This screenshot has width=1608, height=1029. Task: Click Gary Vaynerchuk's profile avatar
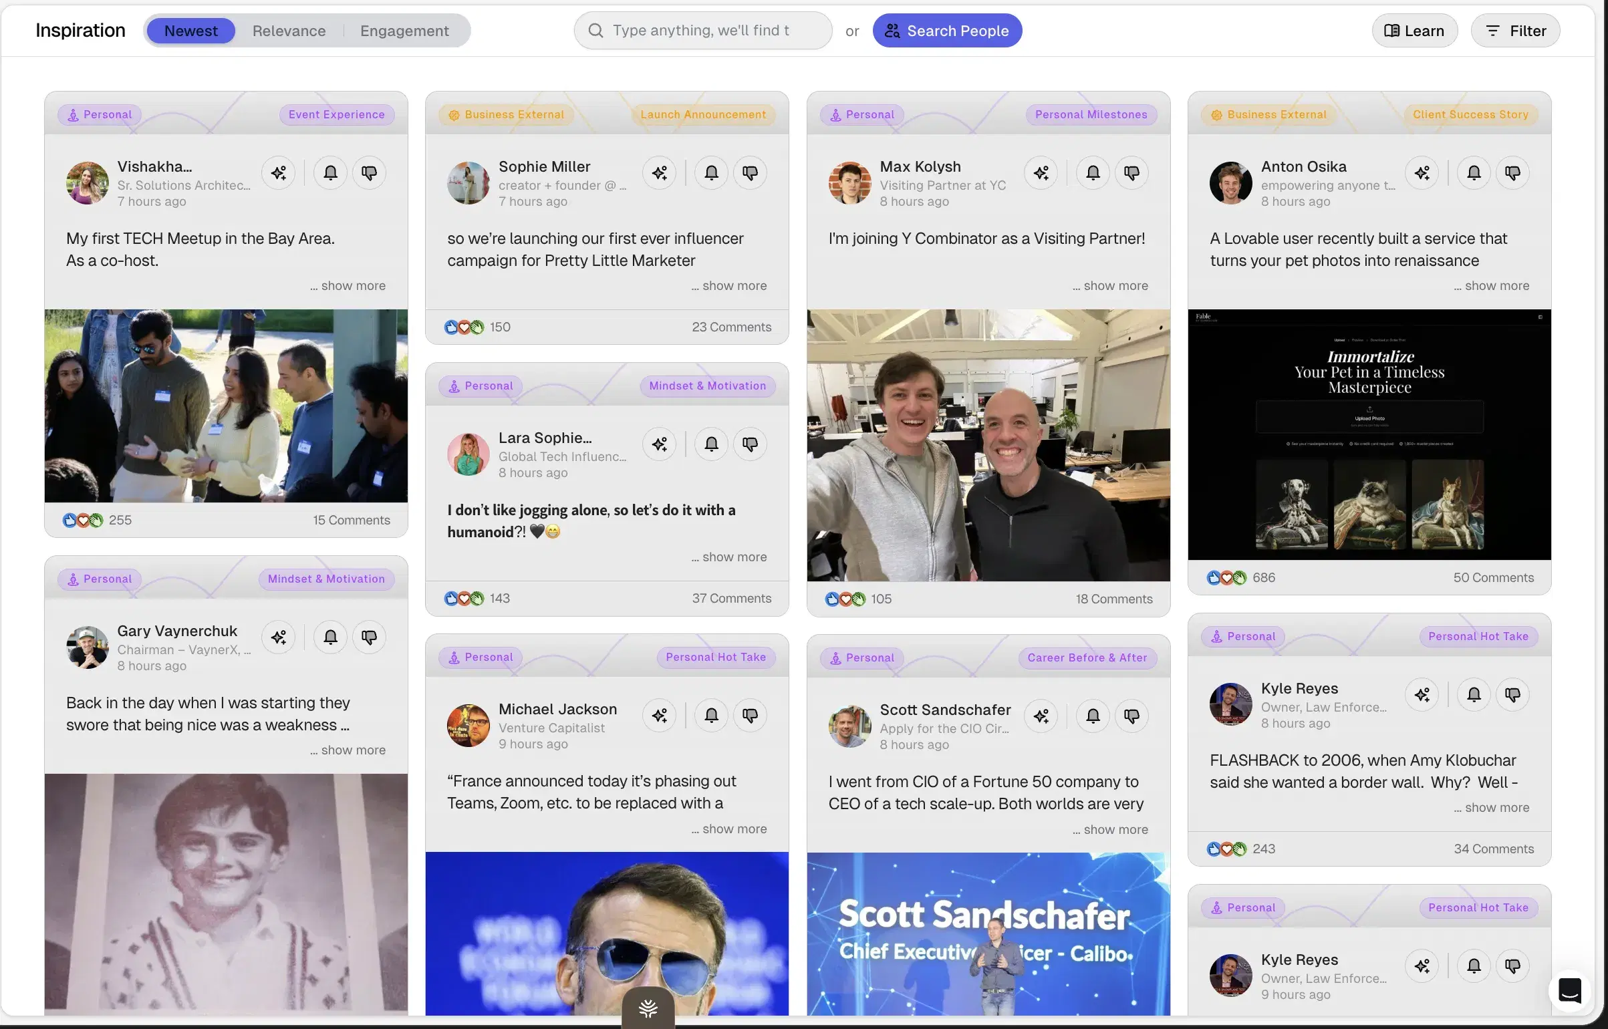point(88,647)
